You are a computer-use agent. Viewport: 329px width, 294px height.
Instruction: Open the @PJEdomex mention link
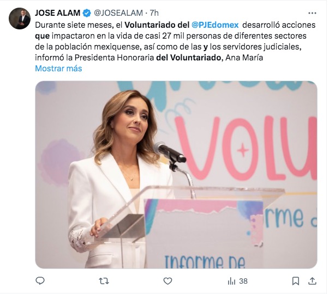click(x=215, y=25)
